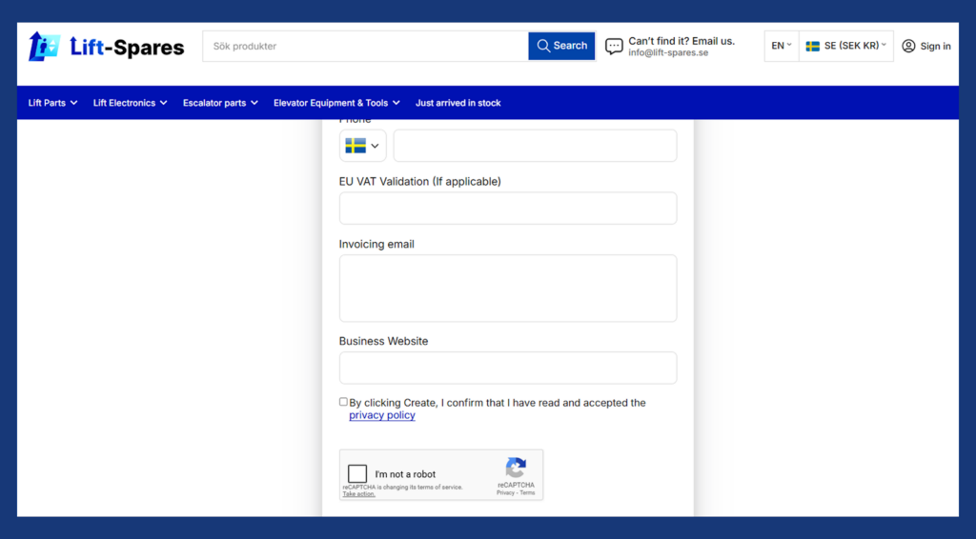Open the privacy policy link
976x539 pixels.
click(x=382, y=415)
